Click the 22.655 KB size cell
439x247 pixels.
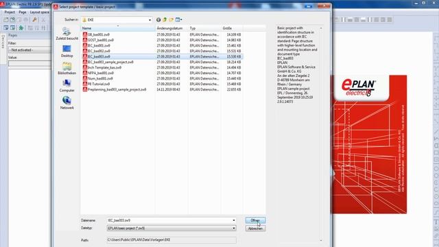pyautogui.click(x=234, y=89)
